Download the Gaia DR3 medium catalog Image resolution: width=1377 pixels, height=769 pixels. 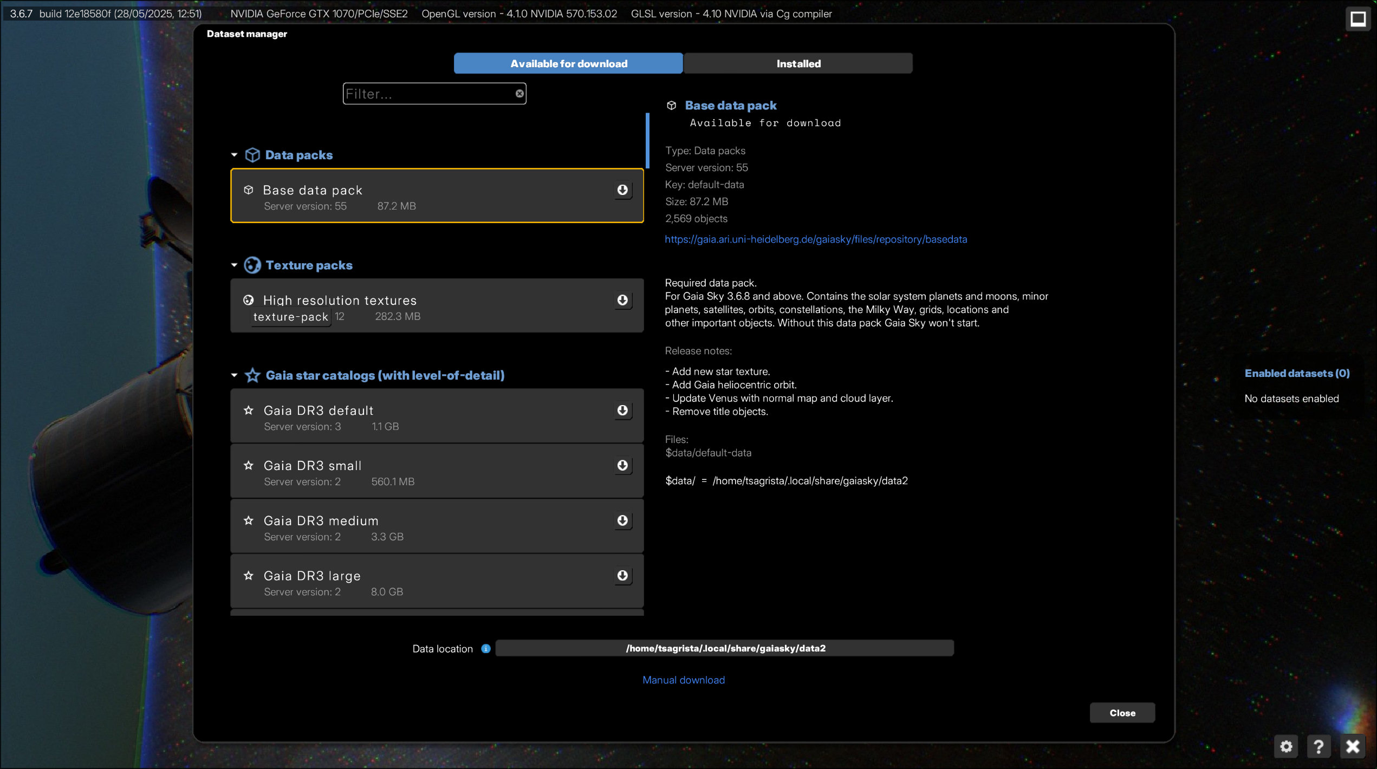pos(622,520)
